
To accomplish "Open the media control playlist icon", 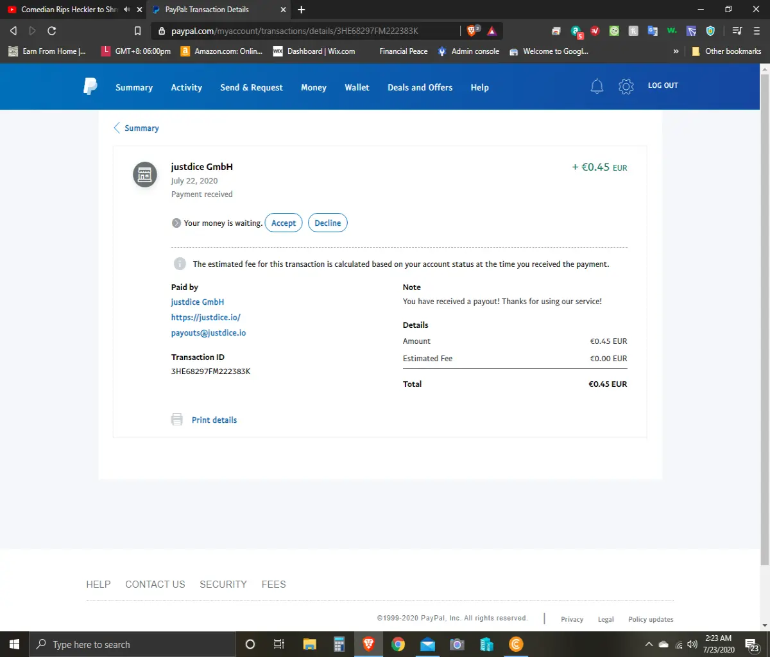I will coord(737,30).
